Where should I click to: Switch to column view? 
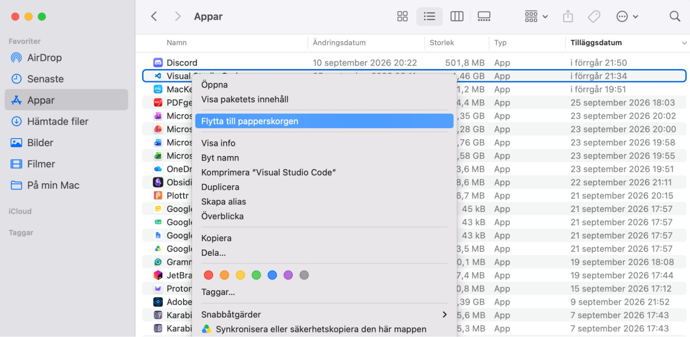click(x=457, y=16)
